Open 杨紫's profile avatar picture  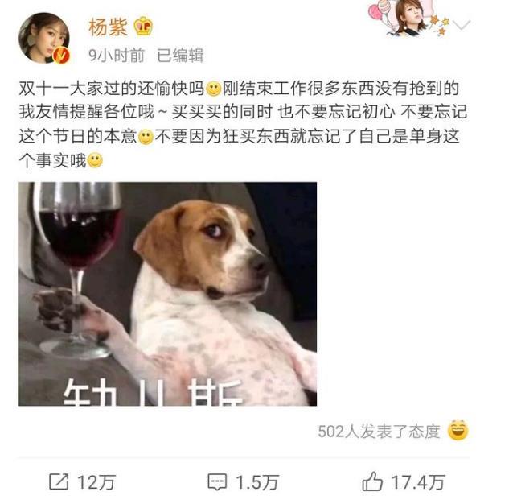[44, 37]
